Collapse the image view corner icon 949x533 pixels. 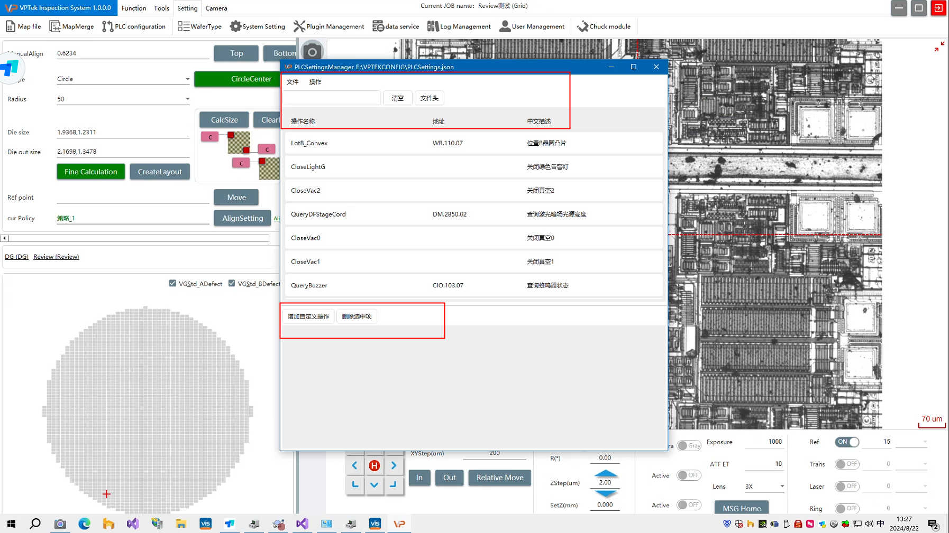click(x=939, y=47)
